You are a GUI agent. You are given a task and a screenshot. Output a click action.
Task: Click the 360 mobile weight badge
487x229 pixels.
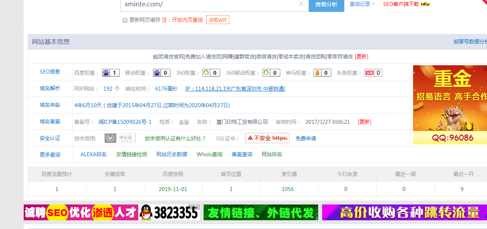[x=271, y=73]
